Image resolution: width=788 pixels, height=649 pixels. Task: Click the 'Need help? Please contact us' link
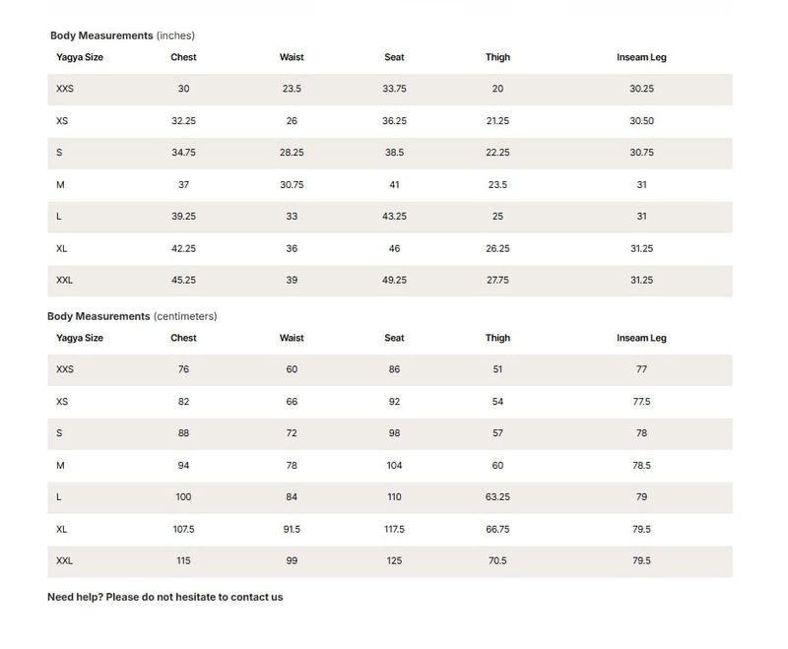click(x=164, y=597)
